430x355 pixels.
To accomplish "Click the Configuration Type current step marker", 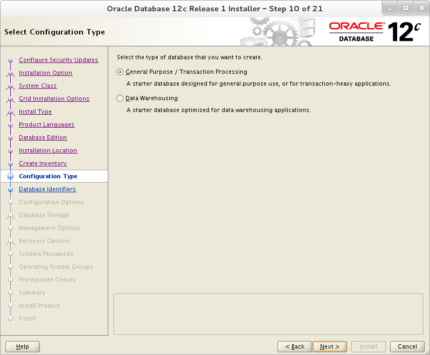I will coord(10,176).
